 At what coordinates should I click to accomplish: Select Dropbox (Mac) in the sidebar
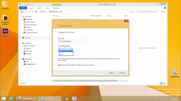(32, 33)
